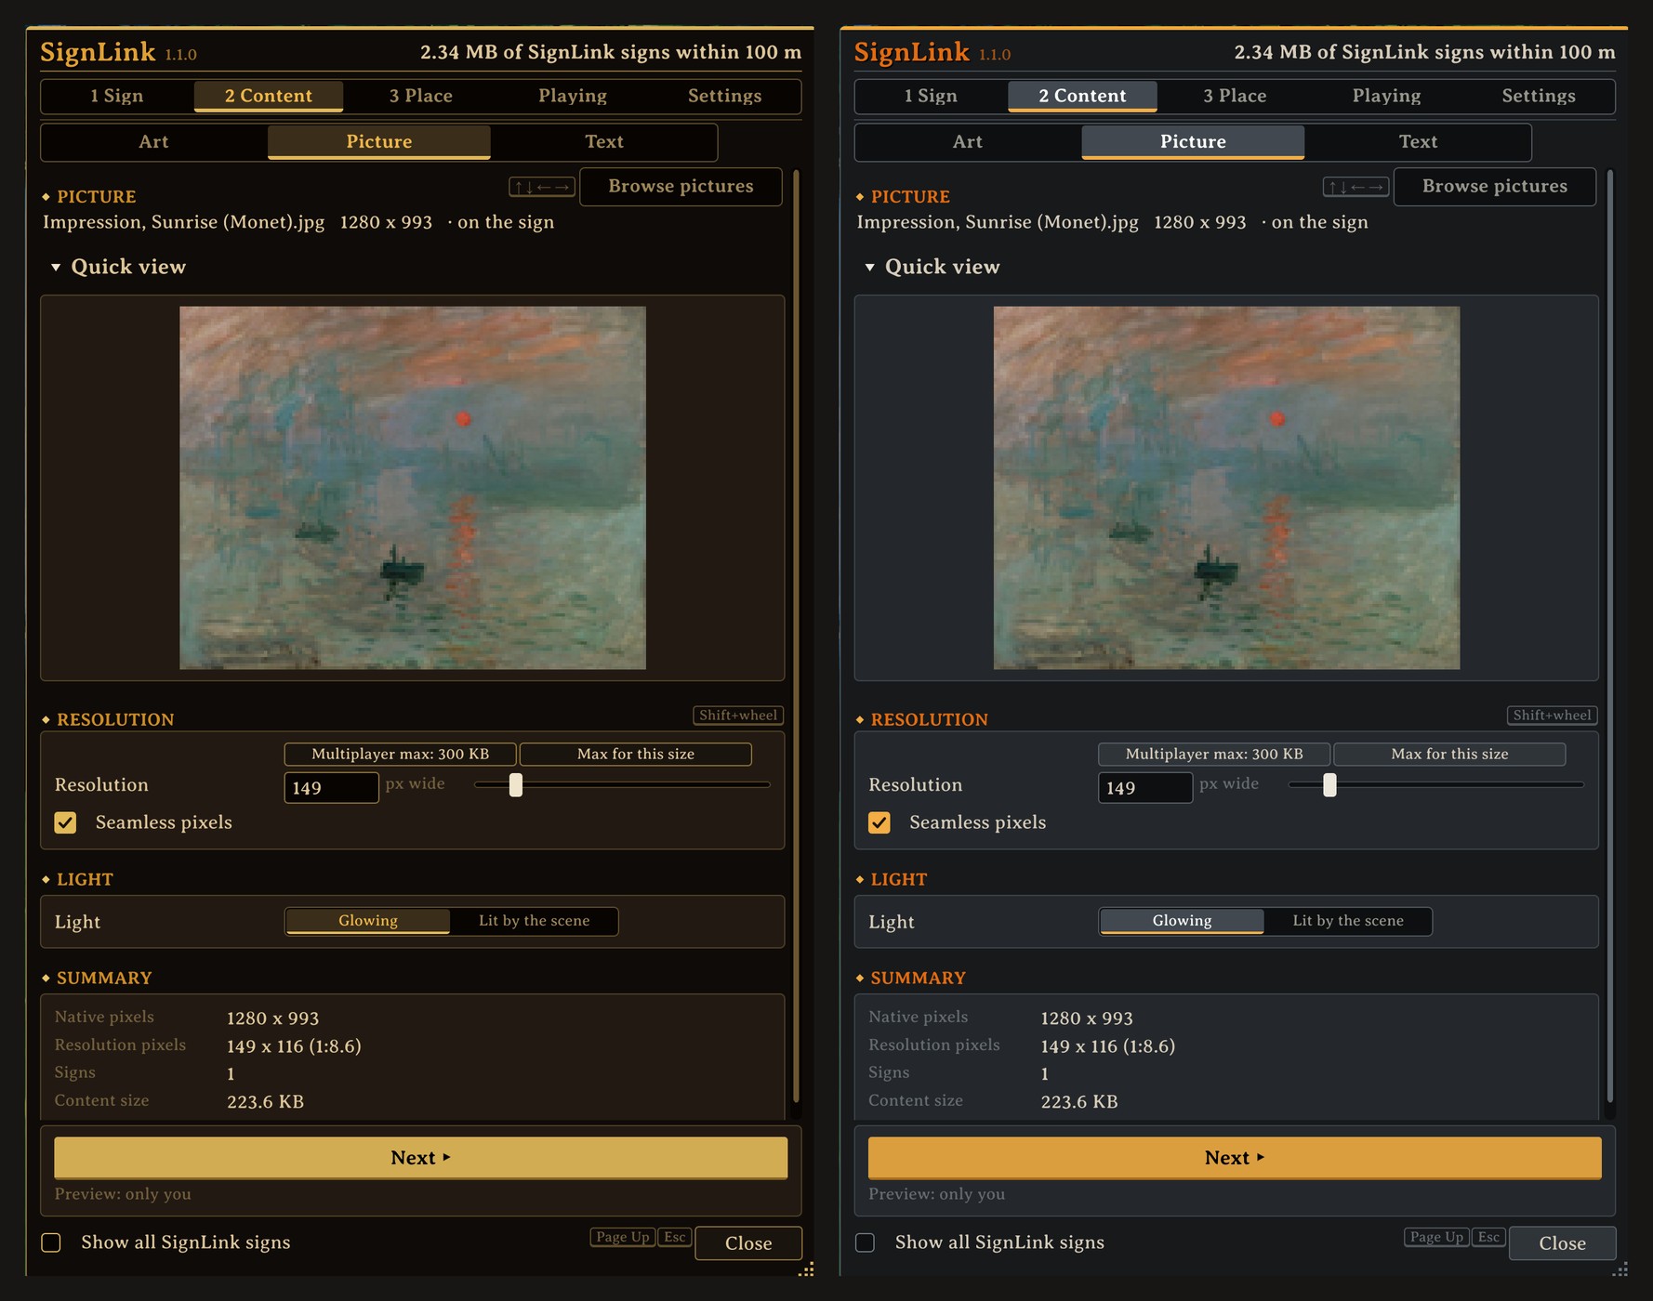
Task: Click the resize grip in left panel corner
Action: point(807,1269)
